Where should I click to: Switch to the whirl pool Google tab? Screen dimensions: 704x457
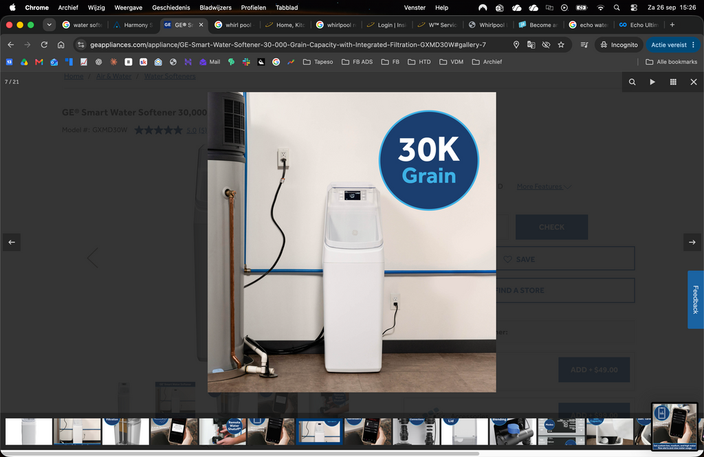coord(235,25)
